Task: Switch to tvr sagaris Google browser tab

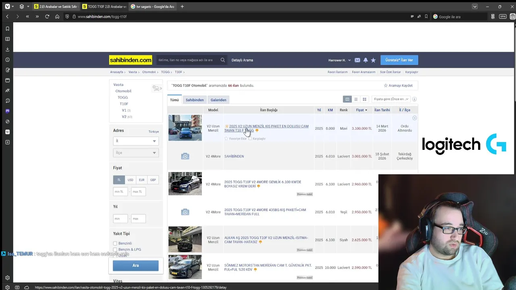Action: (x=152, y=6)
